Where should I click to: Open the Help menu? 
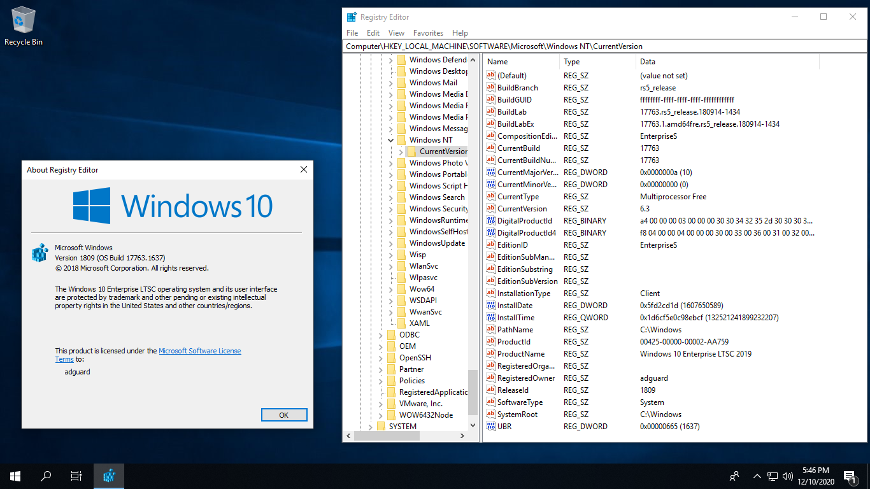pyautogui.click(x=460, y=33)
